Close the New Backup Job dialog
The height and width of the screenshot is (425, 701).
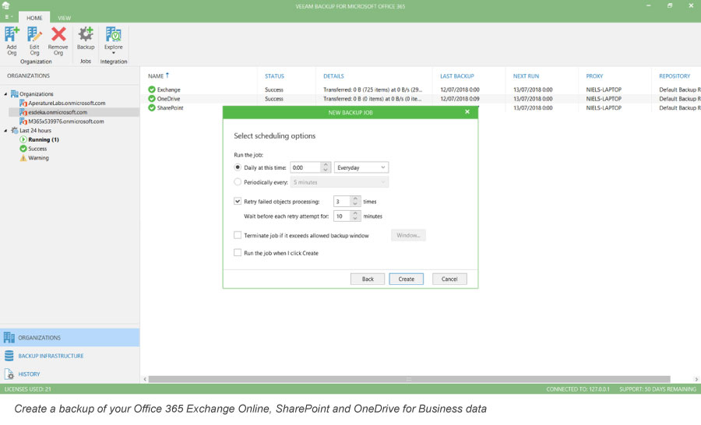467,112
